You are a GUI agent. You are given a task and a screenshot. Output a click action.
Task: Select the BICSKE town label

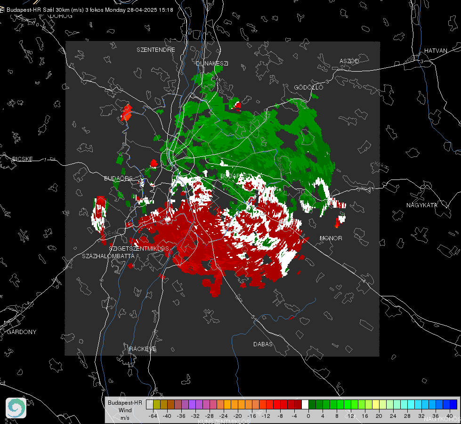tap(22, 159)
